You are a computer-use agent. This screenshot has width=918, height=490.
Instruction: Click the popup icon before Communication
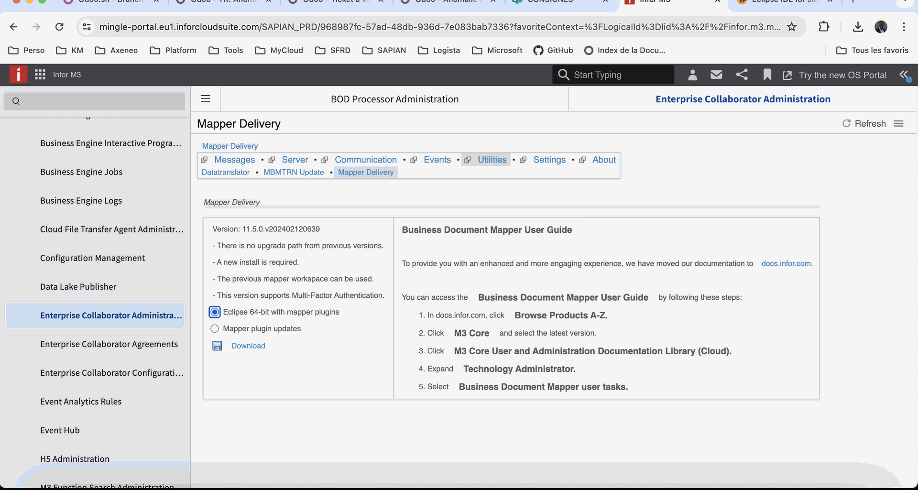pyautogui.click(x=325, y=160)
